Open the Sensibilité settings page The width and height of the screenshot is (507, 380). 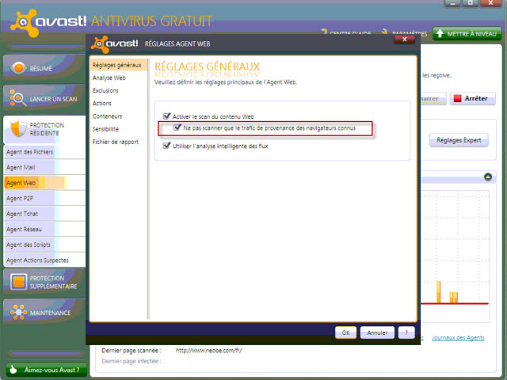tap(105, 129)
